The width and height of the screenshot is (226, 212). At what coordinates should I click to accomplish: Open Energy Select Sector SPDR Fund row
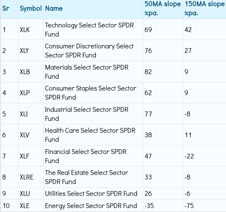[x=91, y=206]
